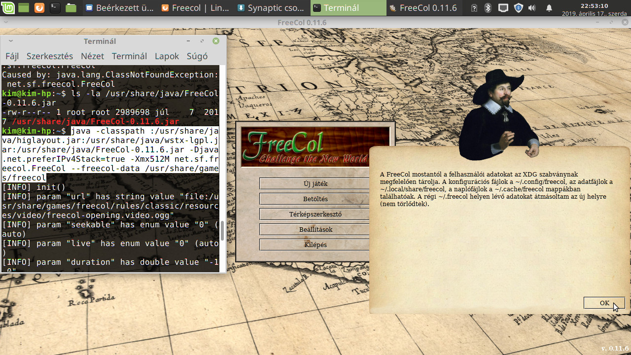Open the clock and calendar applet
Screen dimensions: 631x355
(594, 9)
